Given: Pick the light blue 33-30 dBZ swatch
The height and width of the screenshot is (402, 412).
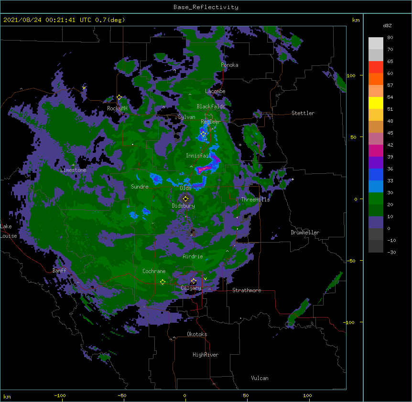Looking at the screenshot, I should 376,187.
